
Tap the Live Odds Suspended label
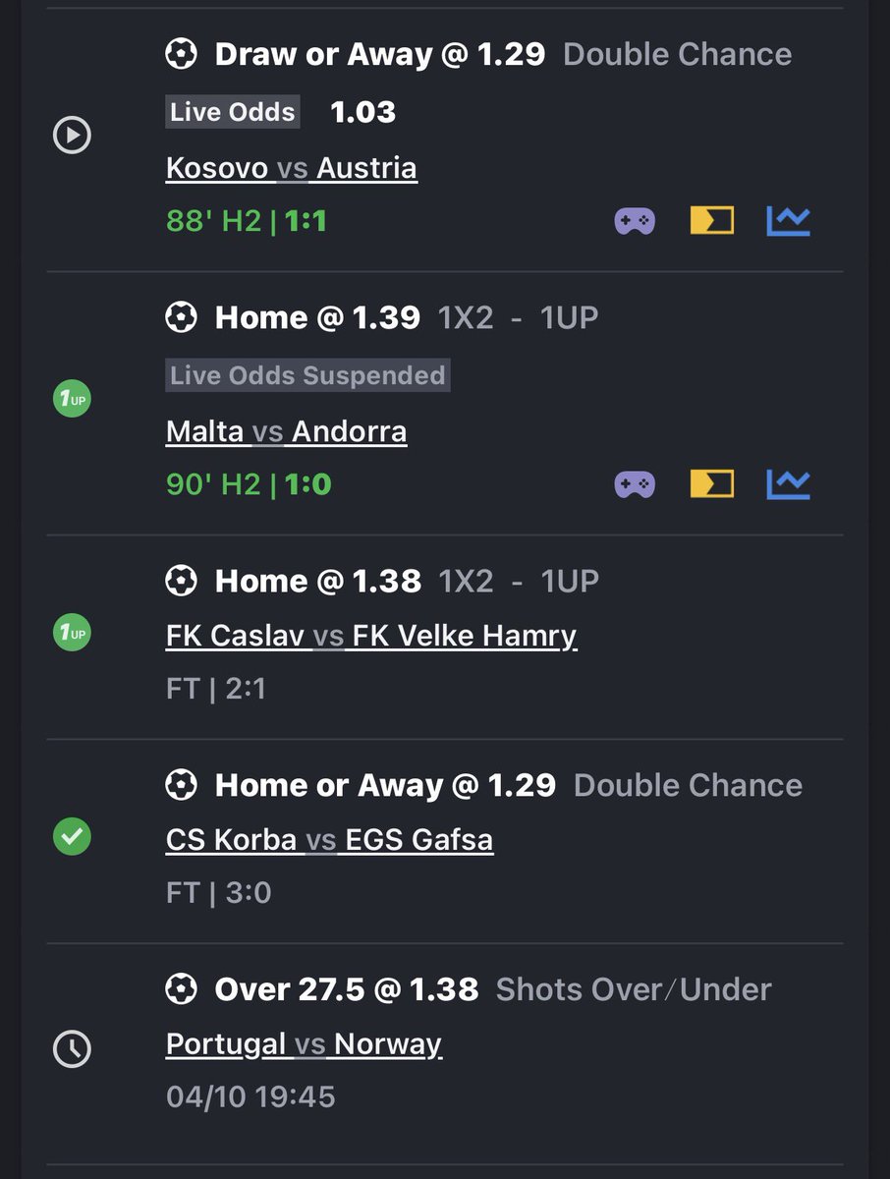[x=307, y=375]
